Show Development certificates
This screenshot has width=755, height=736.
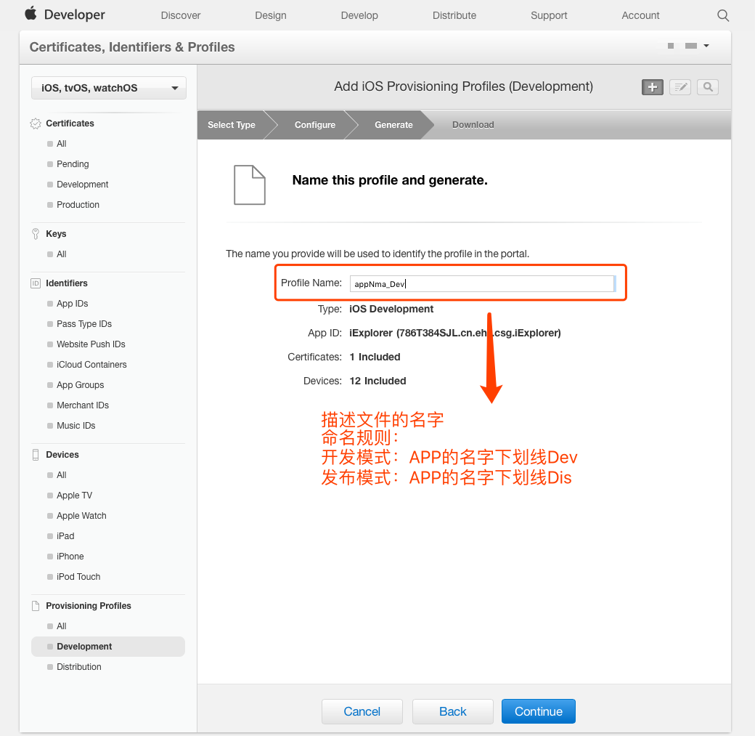point(82,184)
